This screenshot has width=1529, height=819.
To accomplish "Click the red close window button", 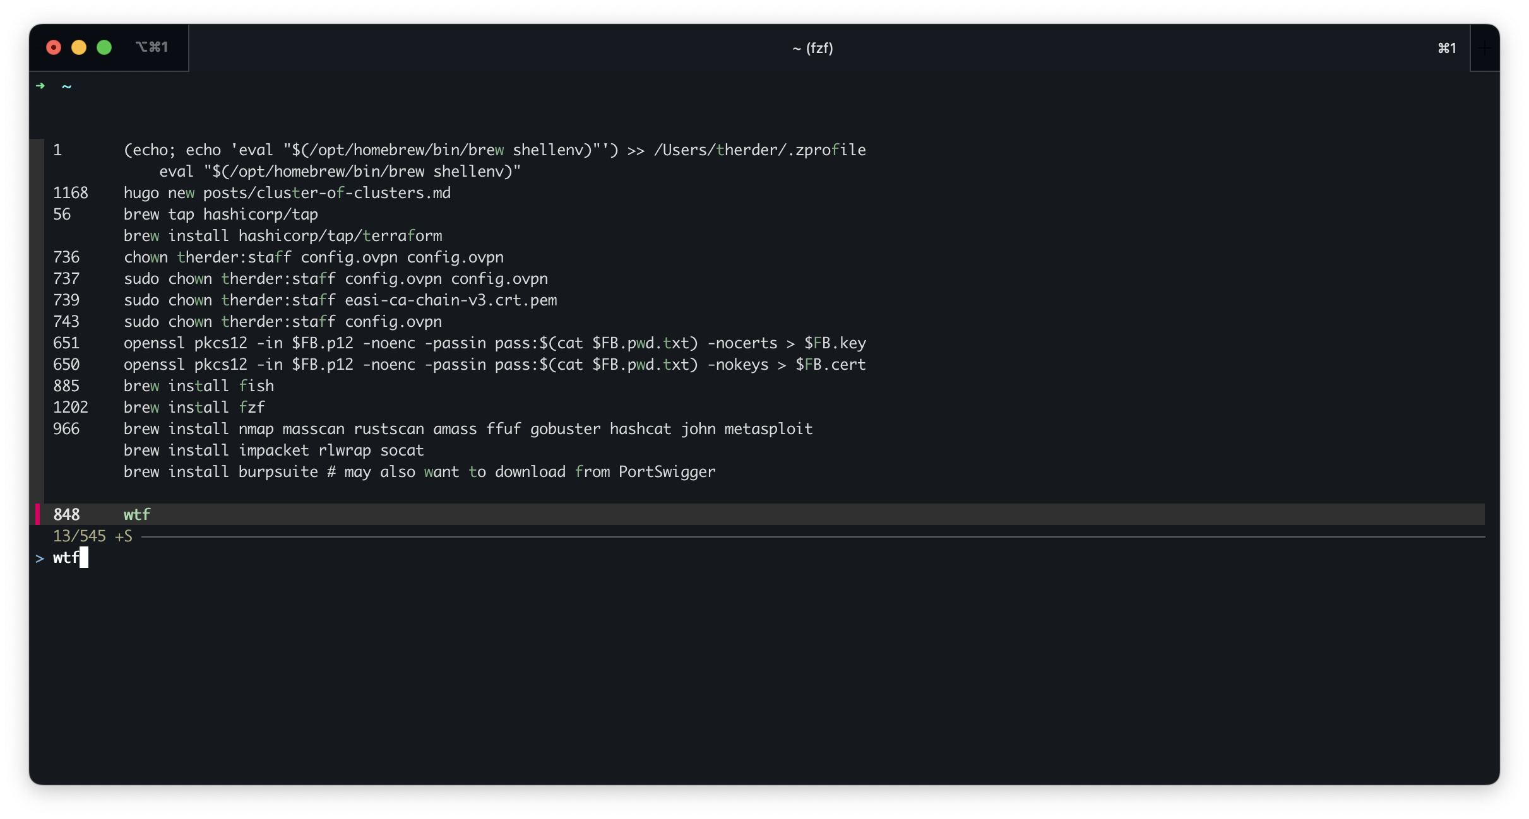I will [x=54, y=47].
